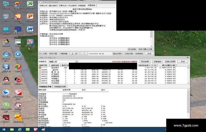Click the Windows Start button
The image size is (206, 132).
[x=4, y=129]
